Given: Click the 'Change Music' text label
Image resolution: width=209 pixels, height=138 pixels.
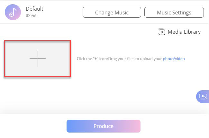Looking at the screenshot, I should point(112,13).
